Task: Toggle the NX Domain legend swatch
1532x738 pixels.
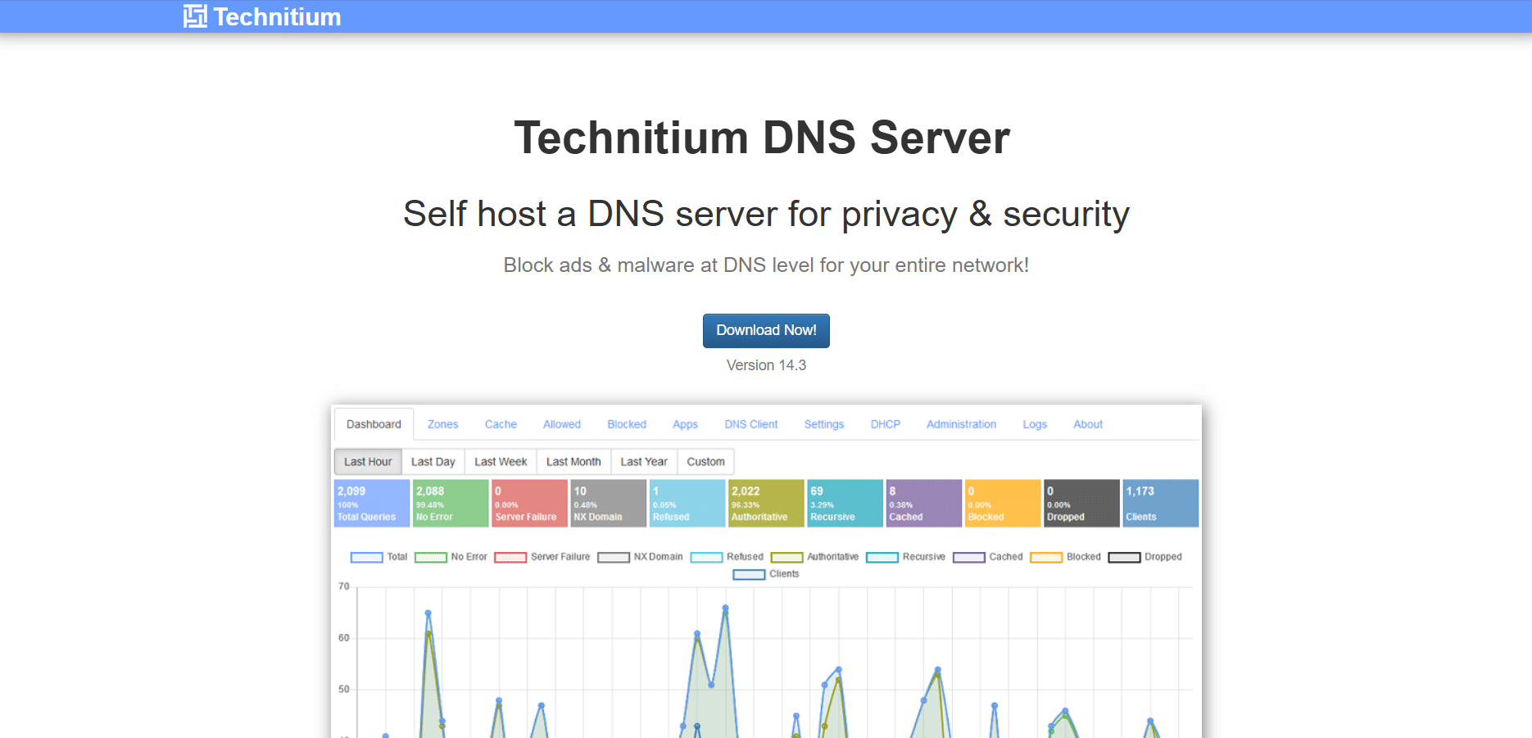Action: click(x=614, y=557)
